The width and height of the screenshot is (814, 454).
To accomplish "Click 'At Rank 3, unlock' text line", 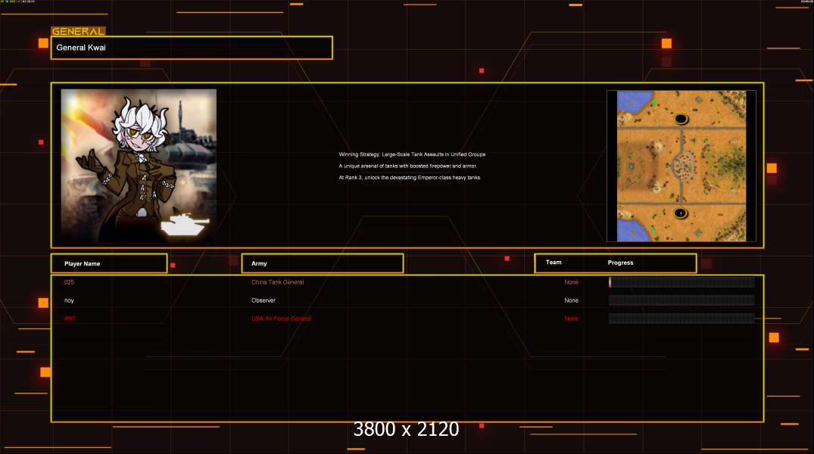I will [410, 178].
